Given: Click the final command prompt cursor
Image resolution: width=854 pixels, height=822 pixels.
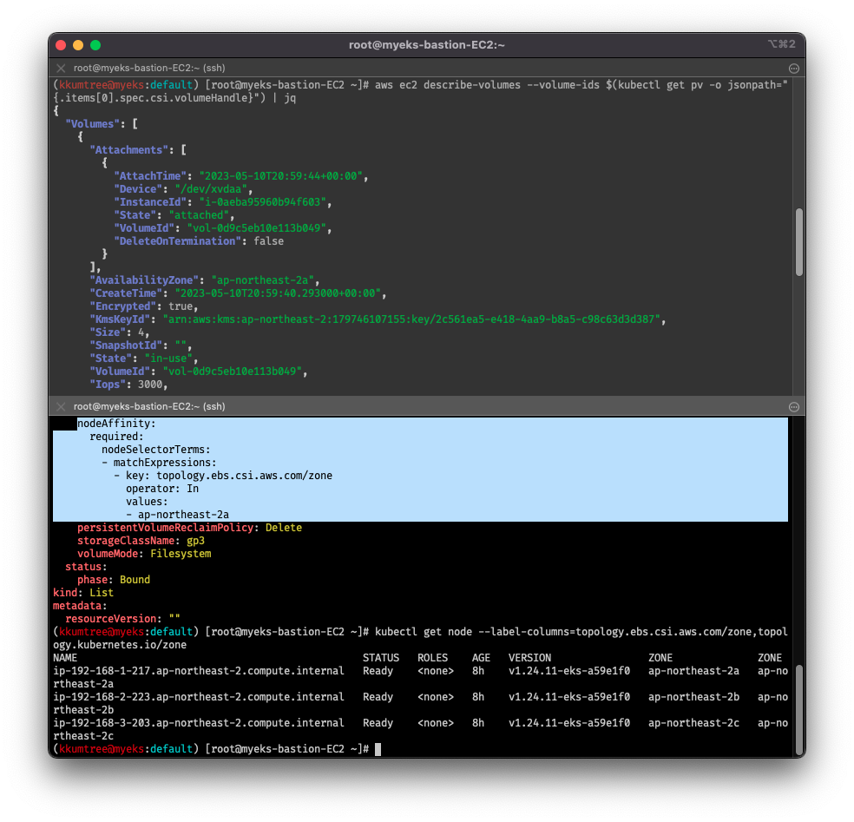Looking at the screenshot, I should (x=378, y=750).
